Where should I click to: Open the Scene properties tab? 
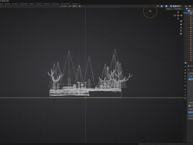(185, 79)
